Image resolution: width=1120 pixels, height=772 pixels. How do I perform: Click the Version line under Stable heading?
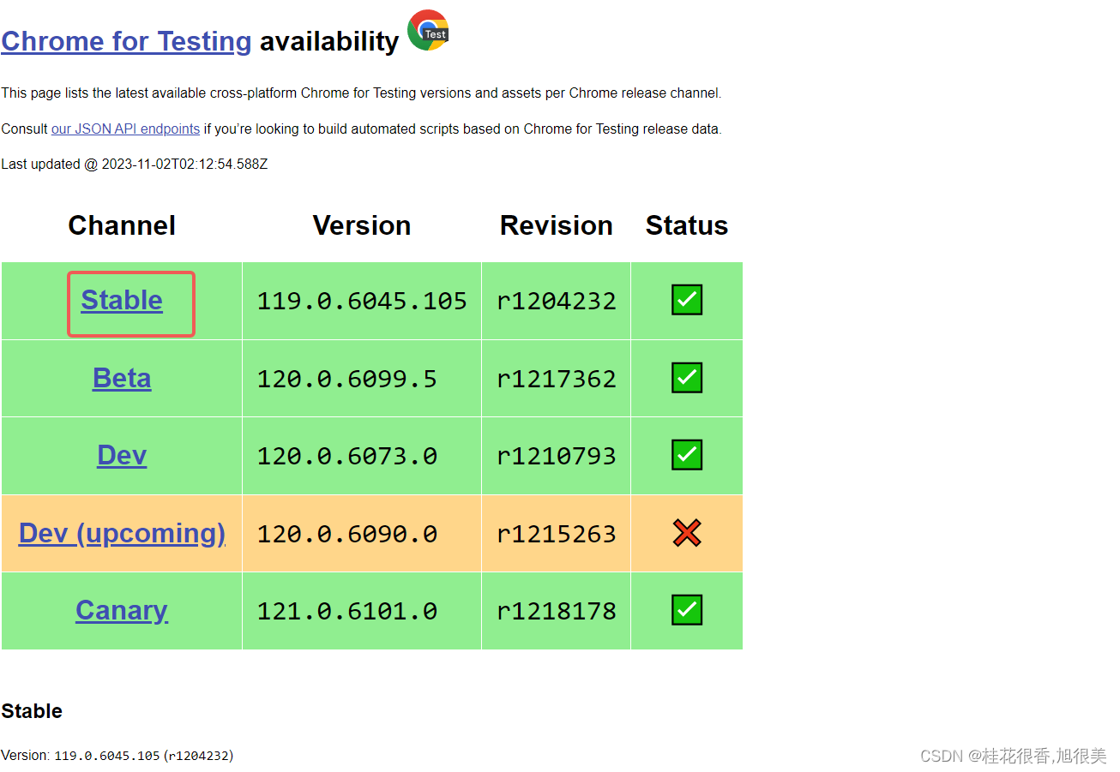click(x=117, y=756)
